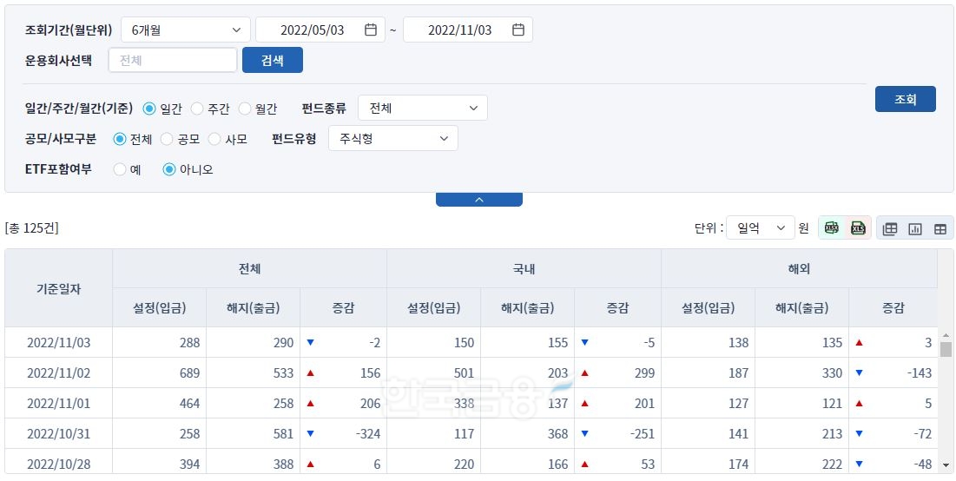Download the table as XLS file
The image size is (956, 481).
coord(858,228)
